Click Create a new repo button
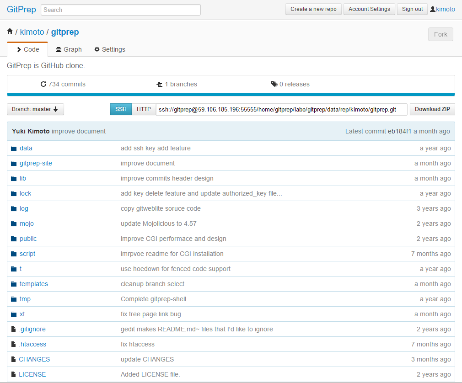The image size is (462, 383). click(x=313, y=9)
